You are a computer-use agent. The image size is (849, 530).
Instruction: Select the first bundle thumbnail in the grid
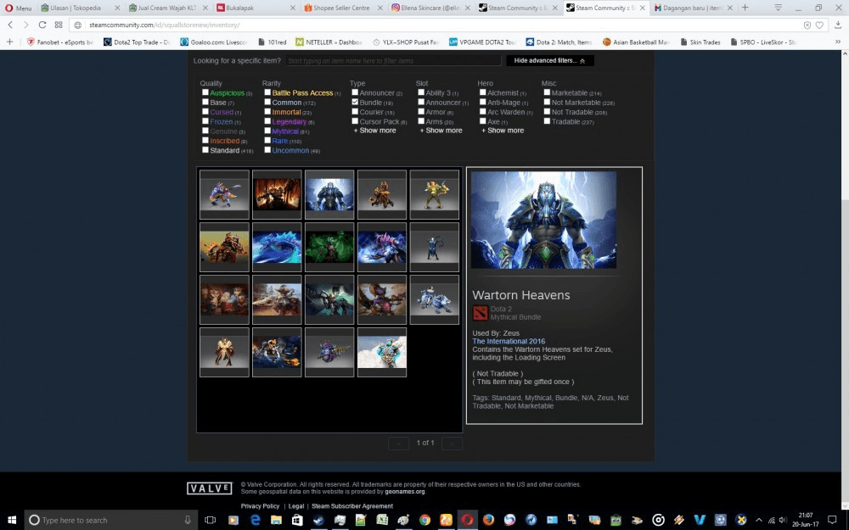tap(224, 194)
